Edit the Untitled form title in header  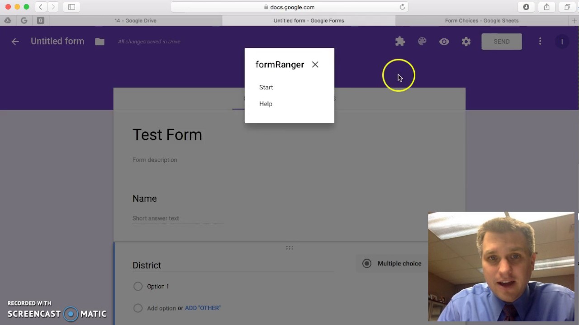click(x=57, y=41)
